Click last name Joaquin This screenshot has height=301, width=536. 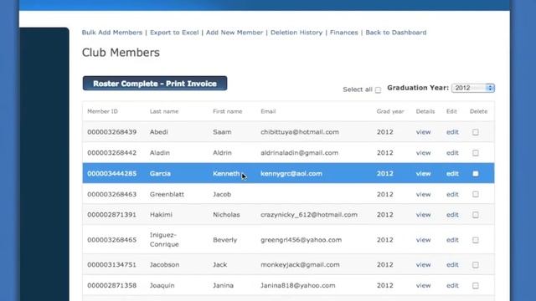point(162,286)
